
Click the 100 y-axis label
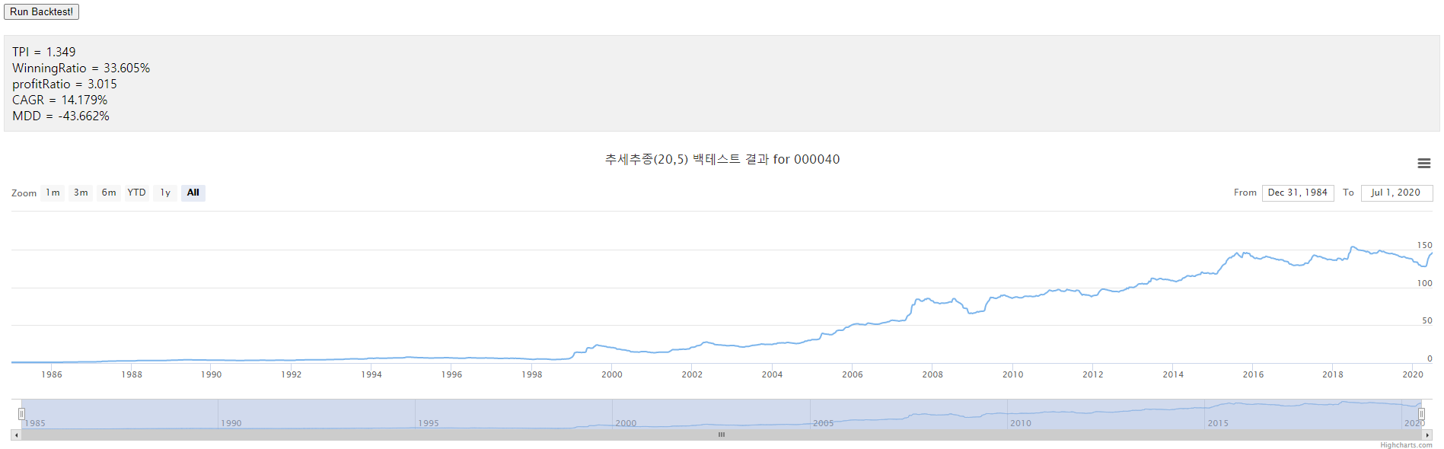1424,283
